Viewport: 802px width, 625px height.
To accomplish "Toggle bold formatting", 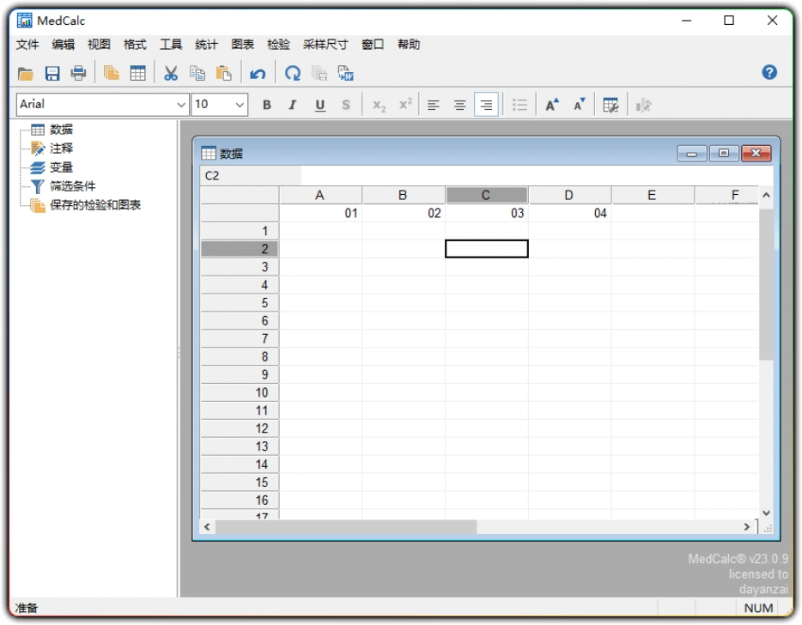I will (x=266, y=104).
